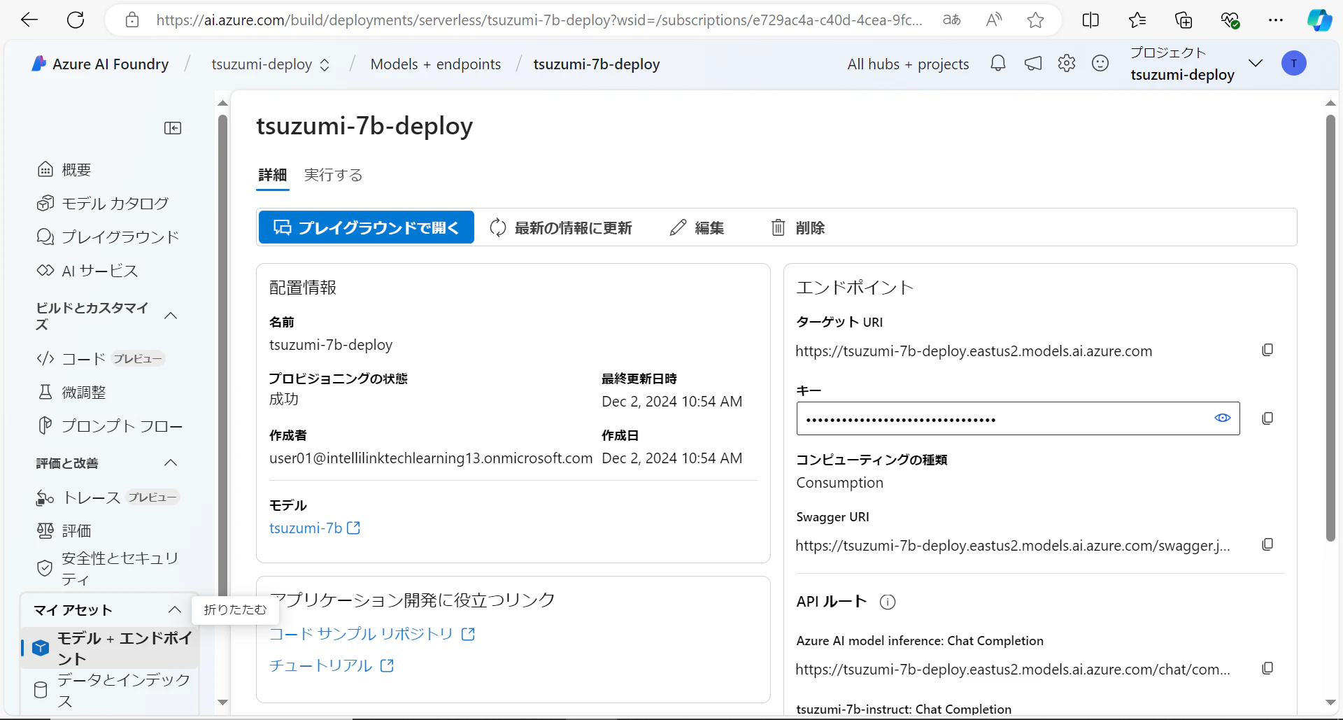This screenshot has width=1343, height=720.
Task: Click the creator email user01@intellilinktechlearning13.onmicrosoft.com
Action: point(431,458)
